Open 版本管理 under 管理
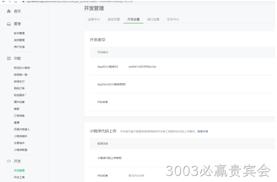This screenshot has height=182, width=277. [19, 33]
